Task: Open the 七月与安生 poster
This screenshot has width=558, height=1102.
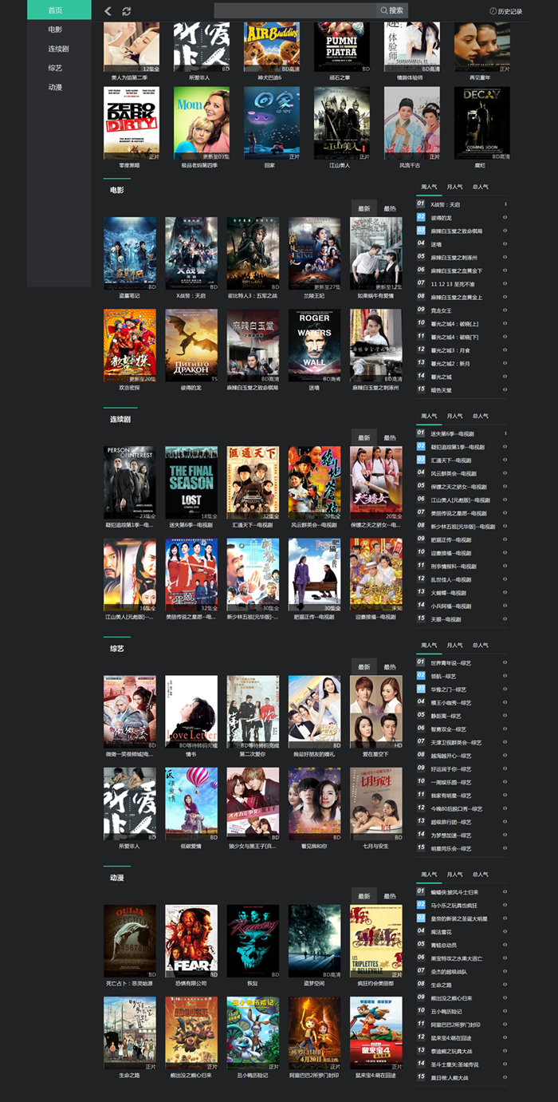Action: coord(376,804)
